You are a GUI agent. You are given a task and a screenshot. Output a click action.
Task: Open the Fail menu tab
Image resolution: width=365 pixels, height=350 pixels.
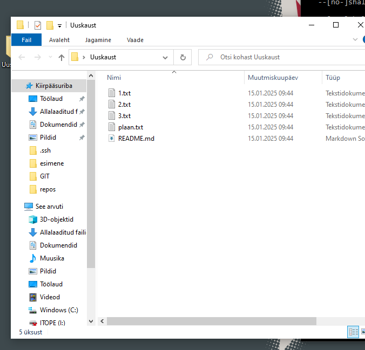26,40
